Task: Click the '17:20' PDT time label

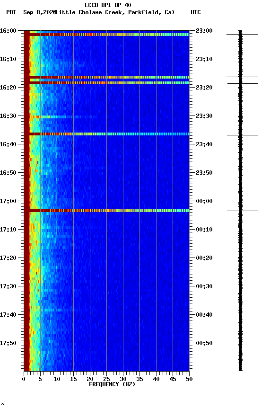Action: 8,258
